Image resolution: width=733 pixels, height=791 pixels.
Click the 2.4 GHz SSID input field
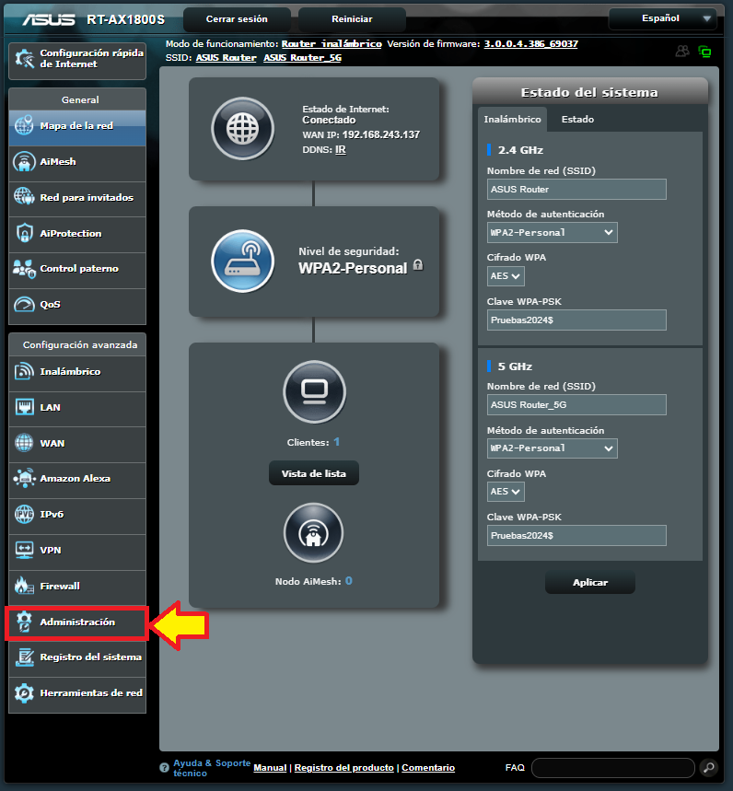tap(576, 190)
